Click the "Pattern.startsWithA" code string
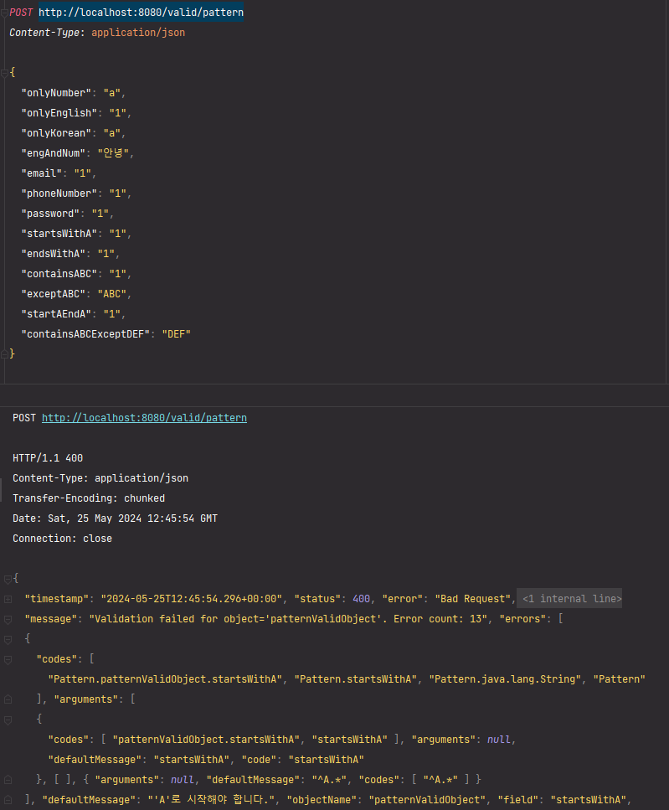The image size is (669, 810). coord(355,679)
